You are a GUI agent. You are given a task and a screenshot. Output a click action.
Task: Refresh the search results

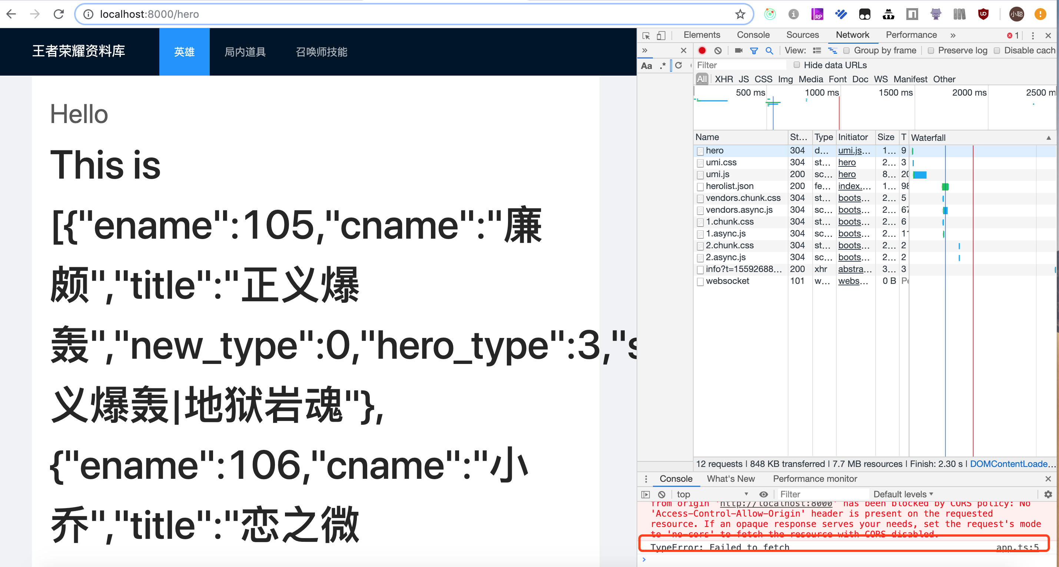click(678, 65)
